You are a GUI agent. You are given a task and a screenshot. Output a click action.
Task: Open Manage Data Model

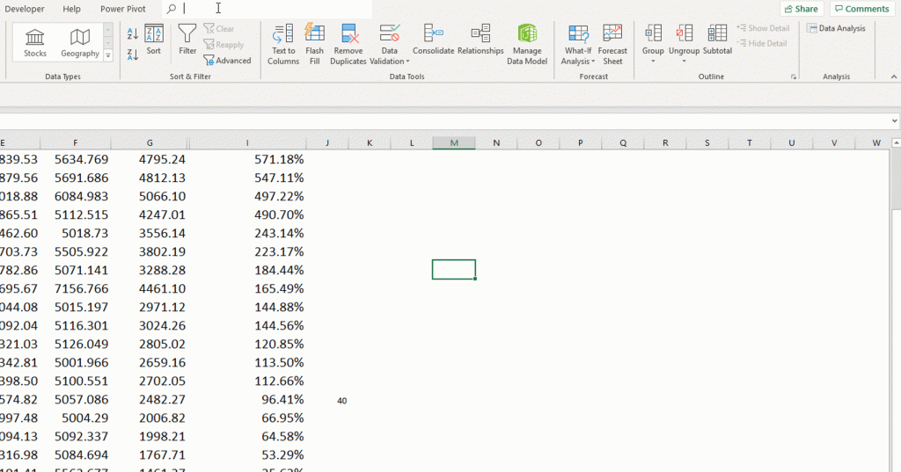527,45
